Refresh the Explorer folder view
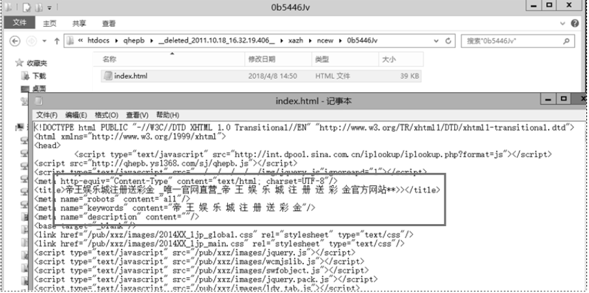The width and height of the screenshot is (589, 293). [448, 41]
